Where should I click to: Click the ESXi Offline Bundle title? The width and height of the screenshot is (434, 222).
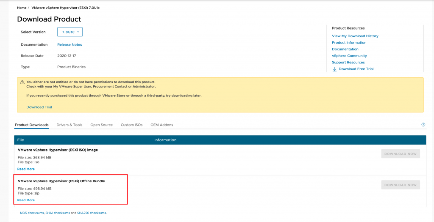(x=61, y=181)
